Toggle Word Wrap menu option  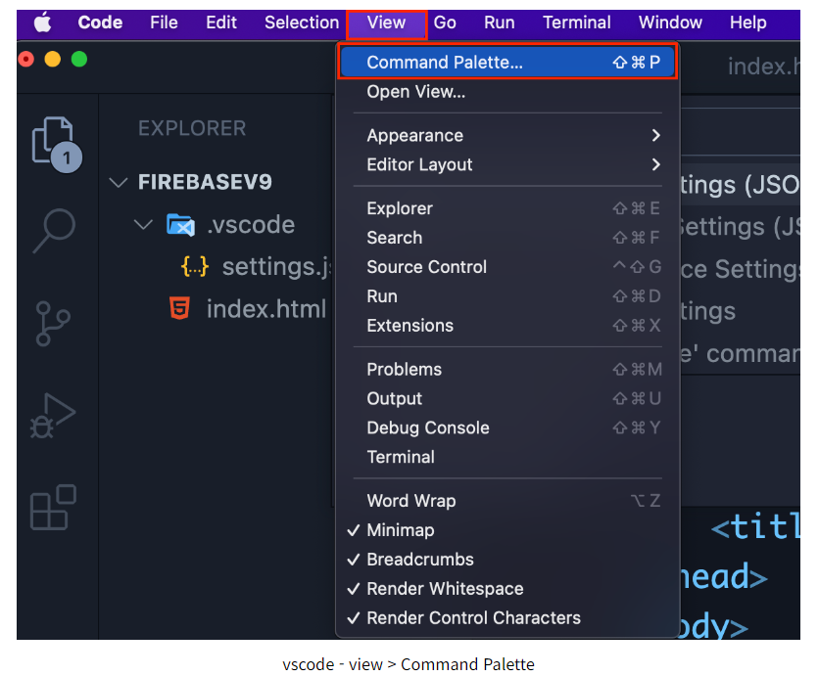507,501
